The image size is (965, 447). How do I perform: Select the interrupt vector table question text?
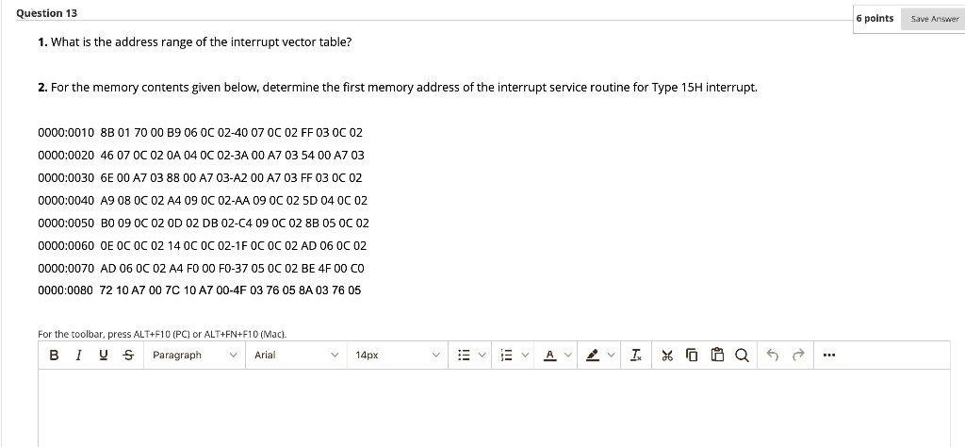(195, 42)
